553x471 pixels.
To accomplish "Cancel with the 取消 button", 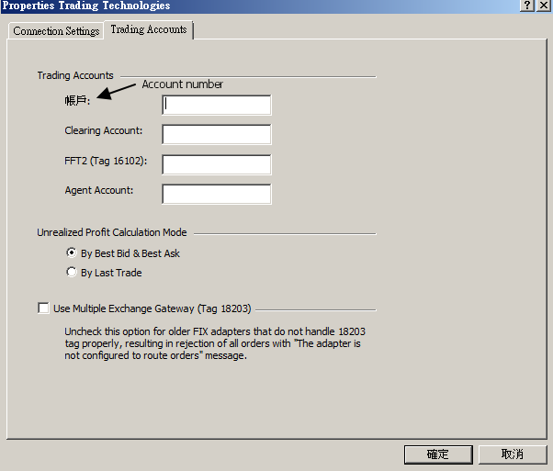I will pyautogui.click(x=513, y=454).
